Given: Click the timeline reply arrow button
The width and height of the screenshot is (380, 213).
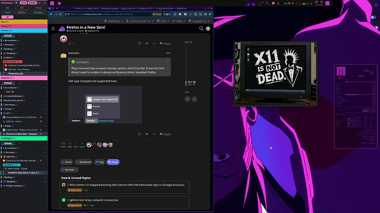Looking at the screenshot, I should coord(187,99).
